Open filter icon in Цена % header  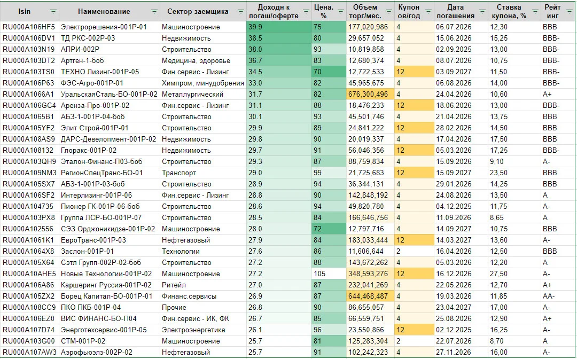click(x=341, y=12)
